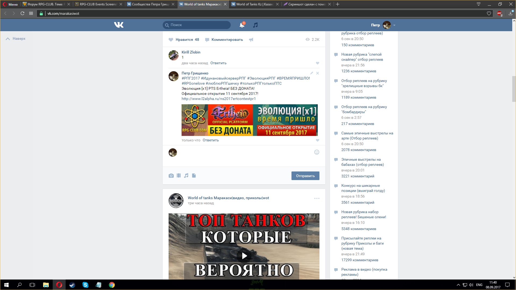Expand the Петр account dropdown arrow

click(x=394, y=25)
